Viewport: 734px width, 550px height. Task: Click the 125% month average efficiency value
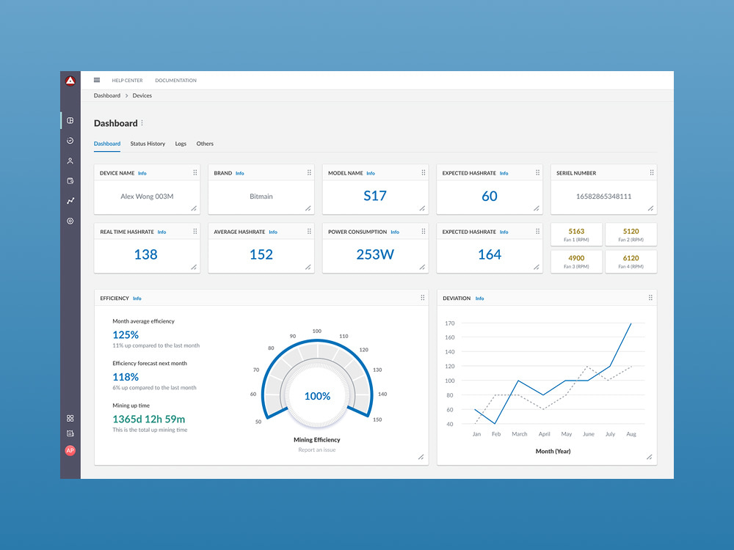coord(126,335)
